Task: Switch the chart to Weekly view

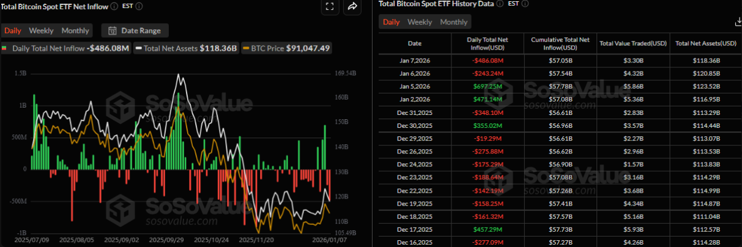Action: click(x=41, y=31)
